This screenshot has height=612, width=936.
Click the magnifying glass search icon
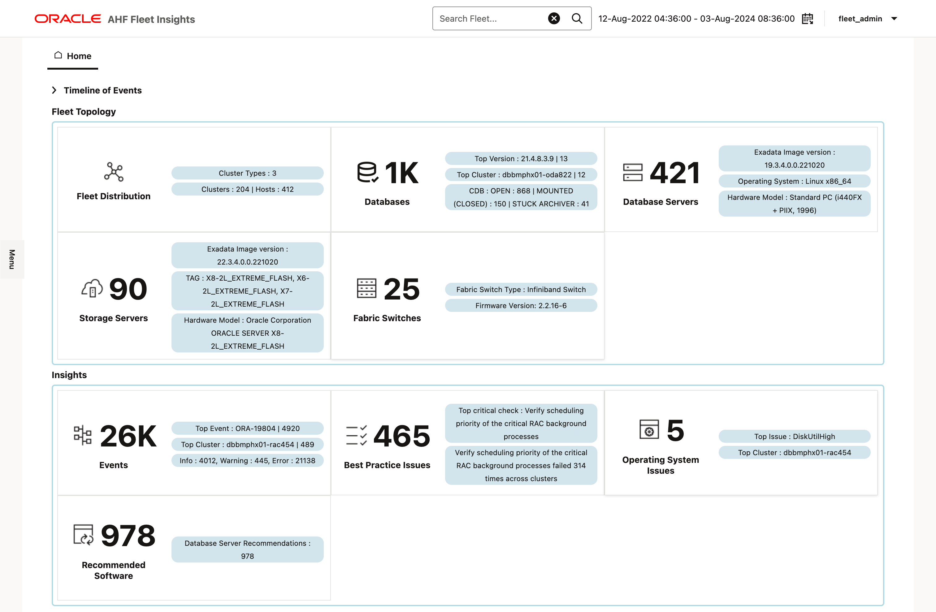click(577, 19)
